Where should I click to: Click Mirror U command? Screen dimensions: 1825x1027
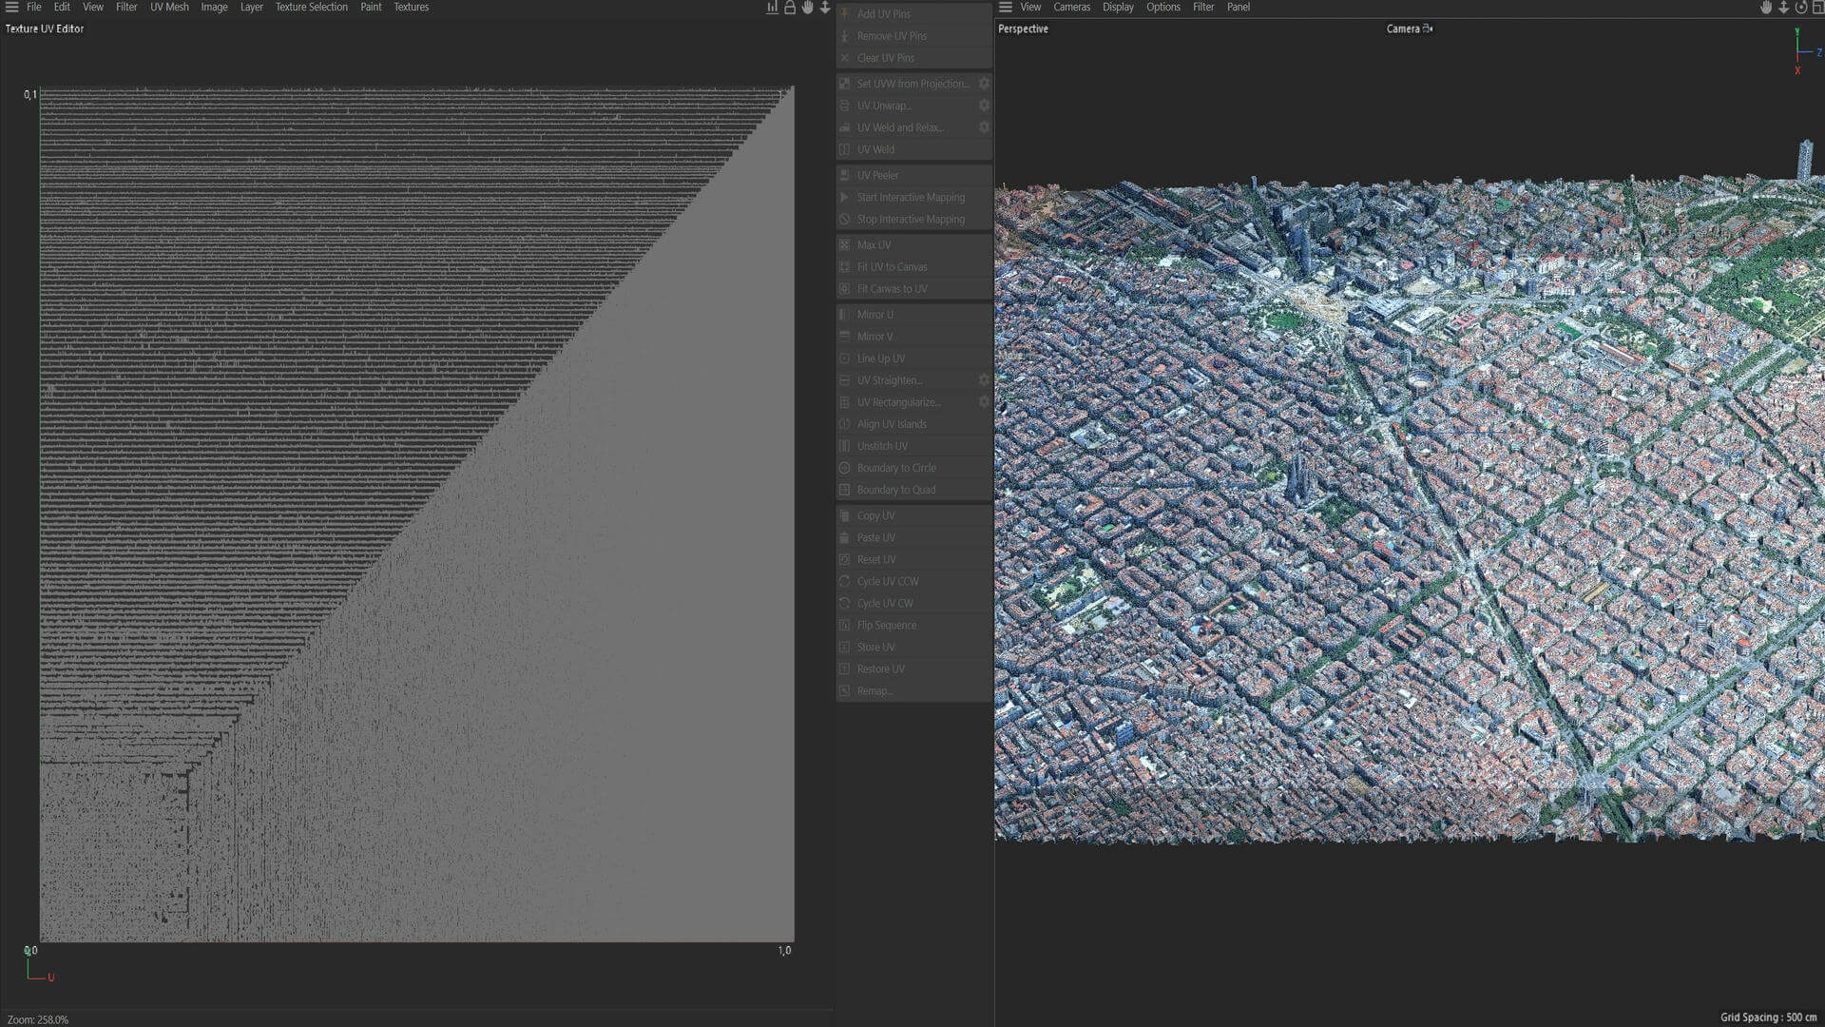(914, 315)
